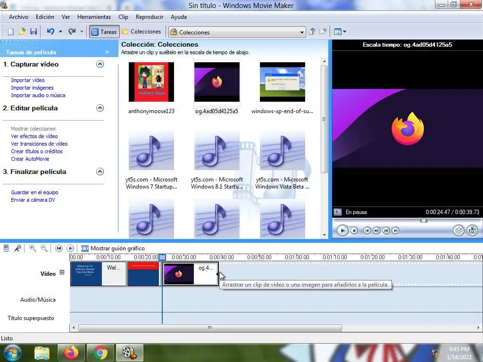
Task: Click the Take Picture camera icon
Action: [x=473, y=230]
